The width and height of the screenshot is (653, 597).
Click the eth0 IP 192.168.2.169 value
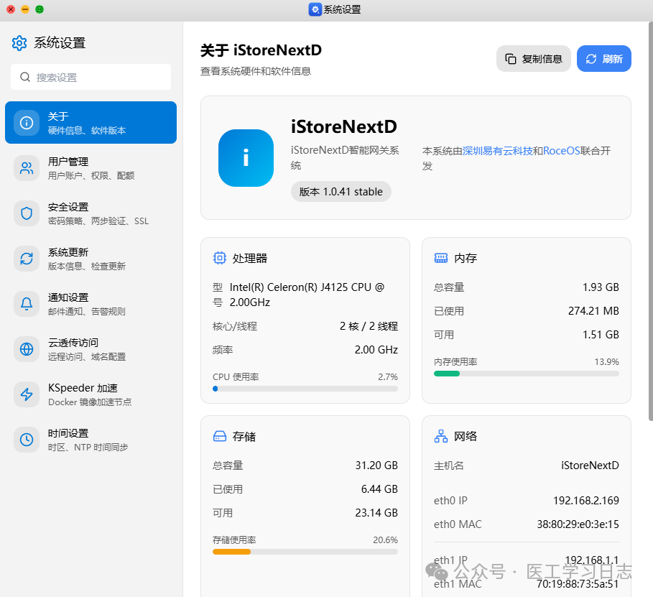(586, 500)
